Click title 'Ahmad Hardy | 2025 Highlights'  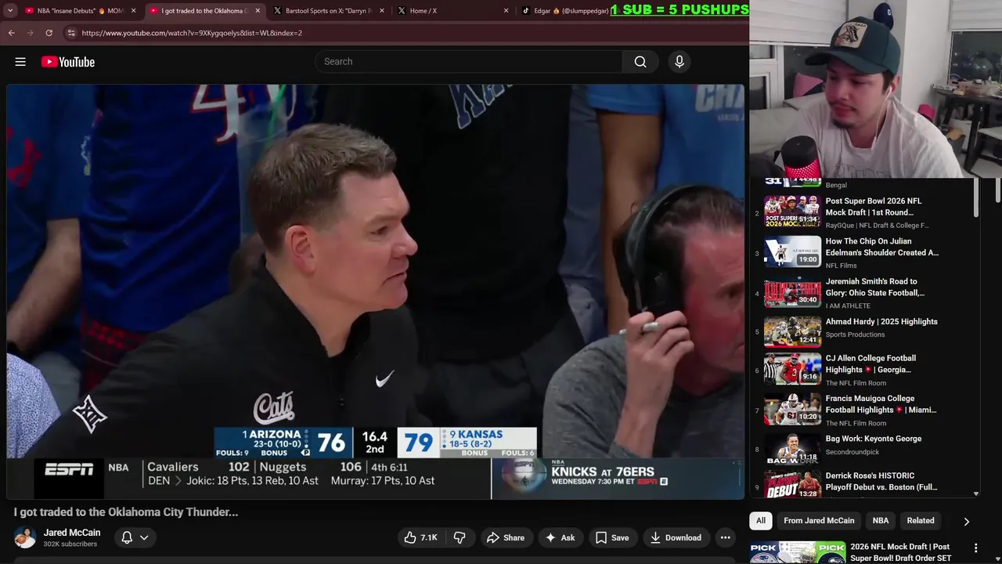click(x=881, y=322)
